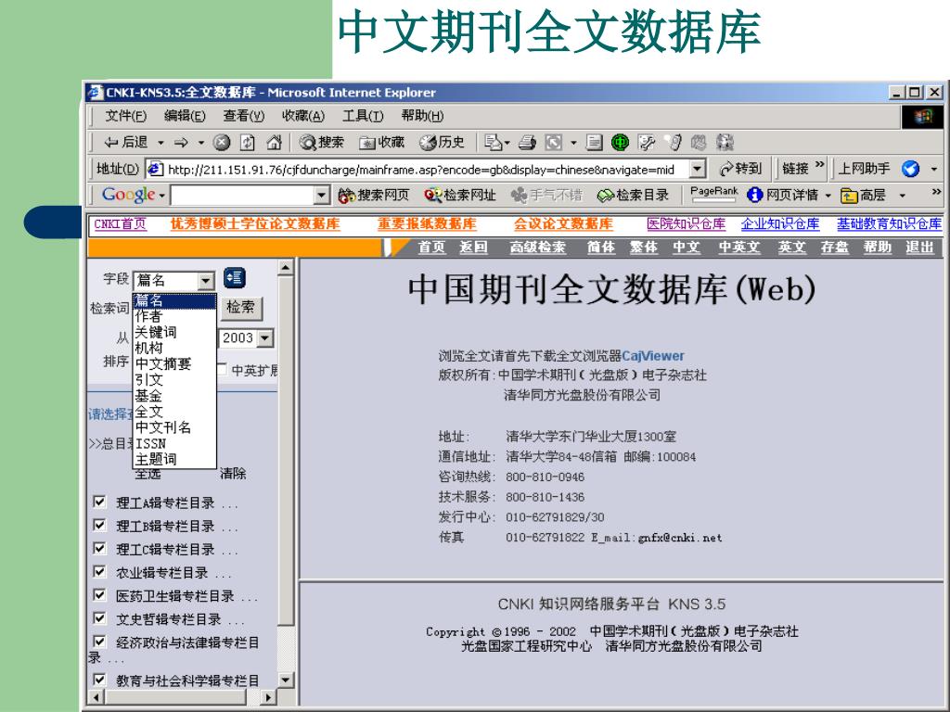950x712 pixels.
Task: Stop page loading with the stop icon
Action: (x=222, y=143)
